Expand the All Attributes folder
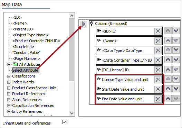182x128 pixels. 9,64
